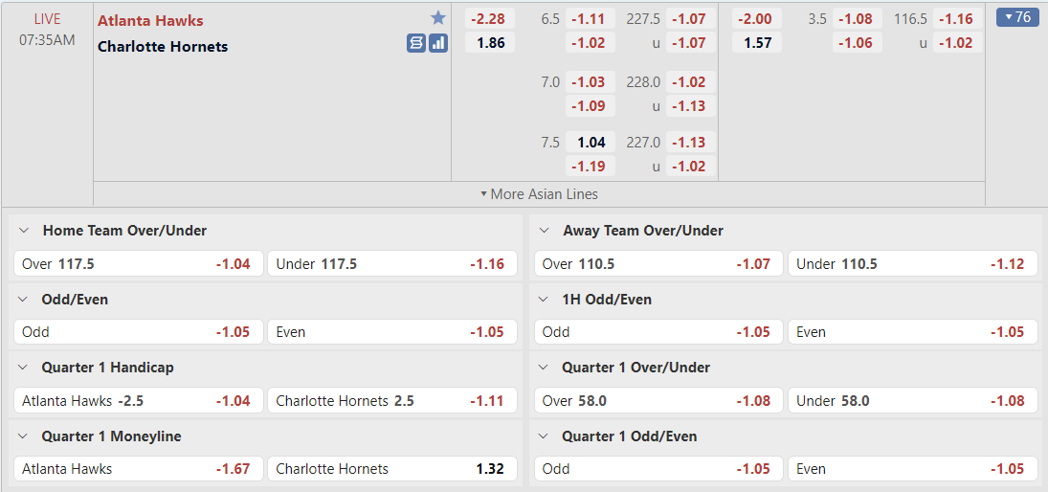Collapse the Odd/Even section chevron

coord(24,300)
